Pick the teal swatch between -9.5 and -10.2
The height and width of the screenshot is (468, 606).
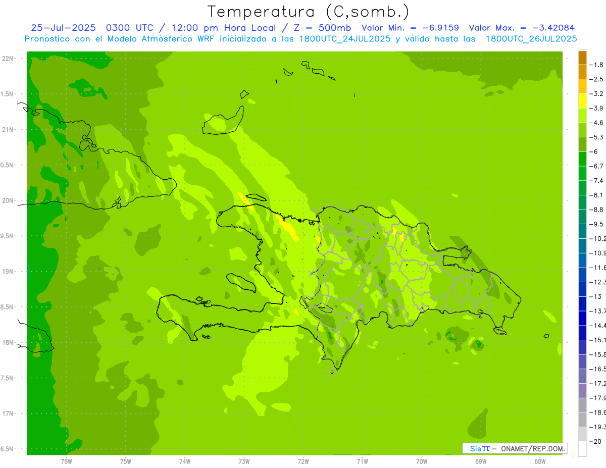pos(582,231)
